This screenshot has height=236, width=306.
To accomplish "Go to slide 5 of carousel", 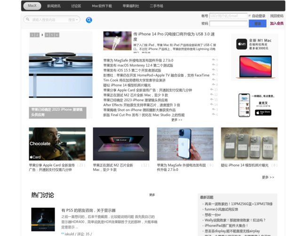I will click(x=52, y=35).
